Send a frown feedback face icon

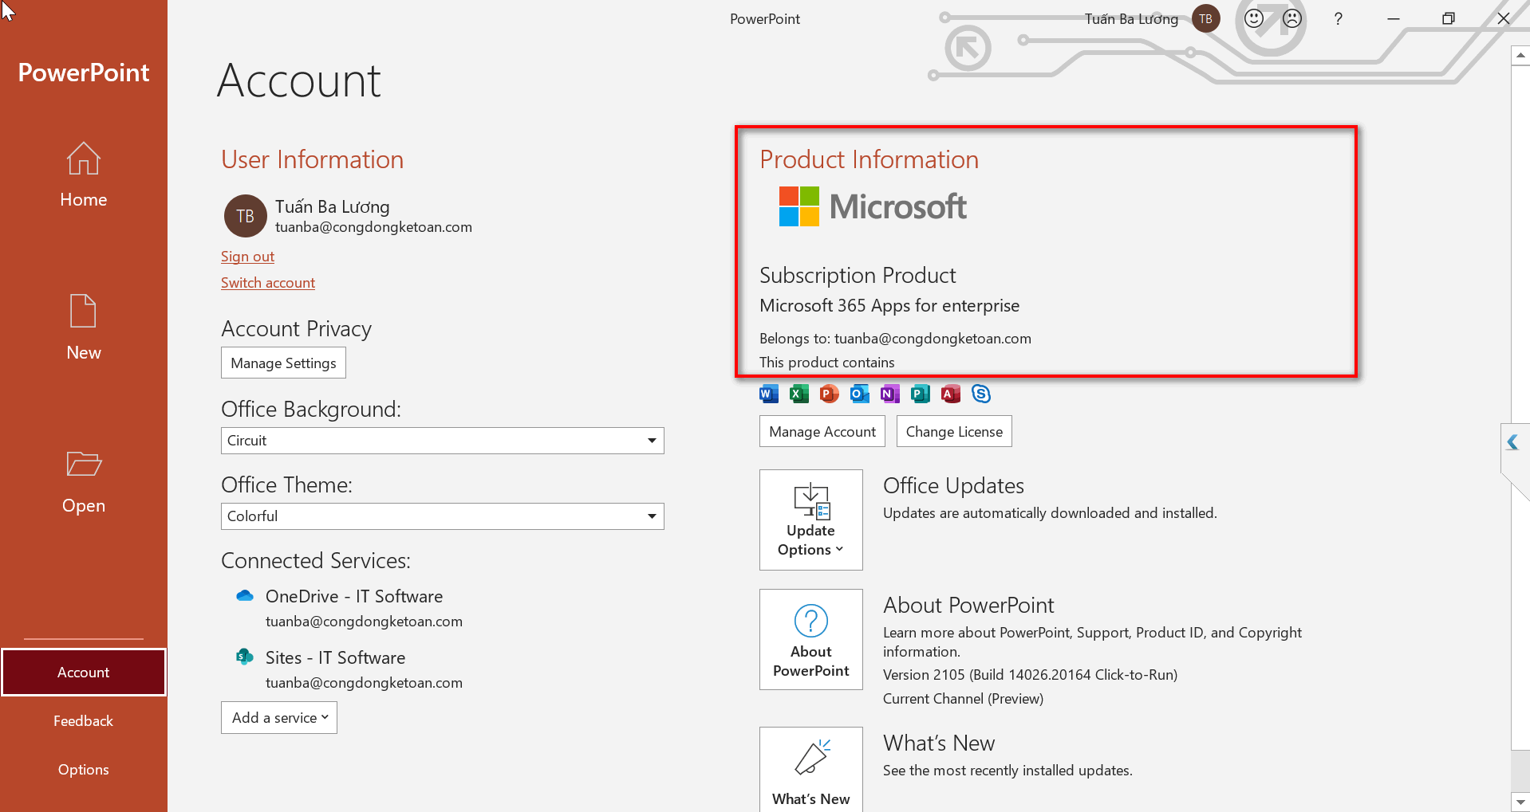(1292, 18)
